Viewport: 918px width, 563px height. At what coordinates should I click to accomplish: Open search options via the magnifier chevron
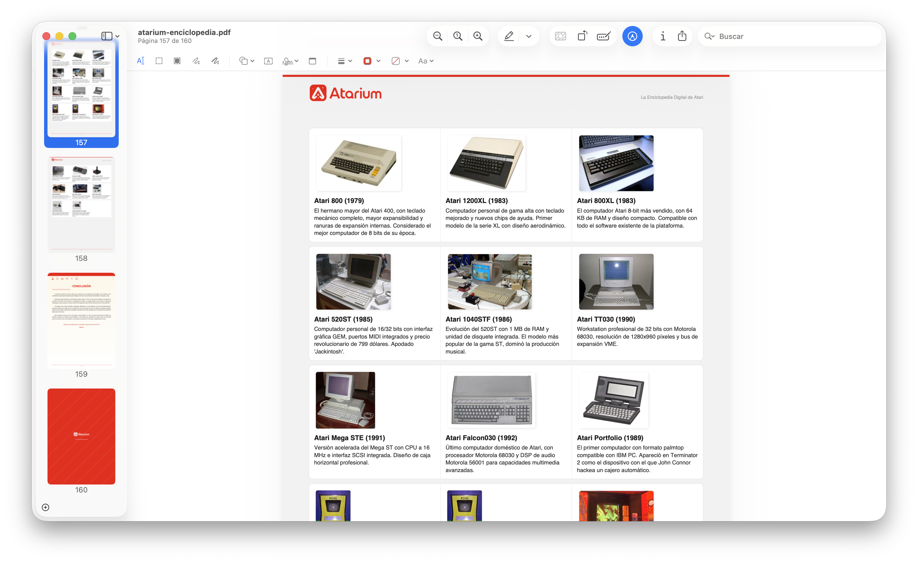tap(709, 36)
